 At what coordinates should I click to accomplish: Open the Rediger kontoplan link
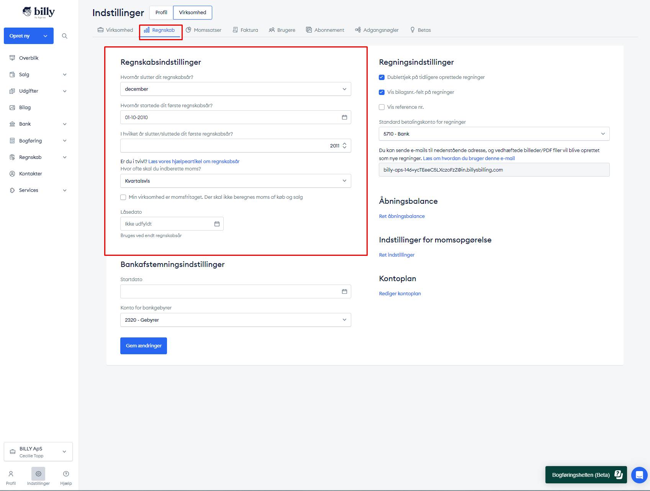tap(400, 294)
